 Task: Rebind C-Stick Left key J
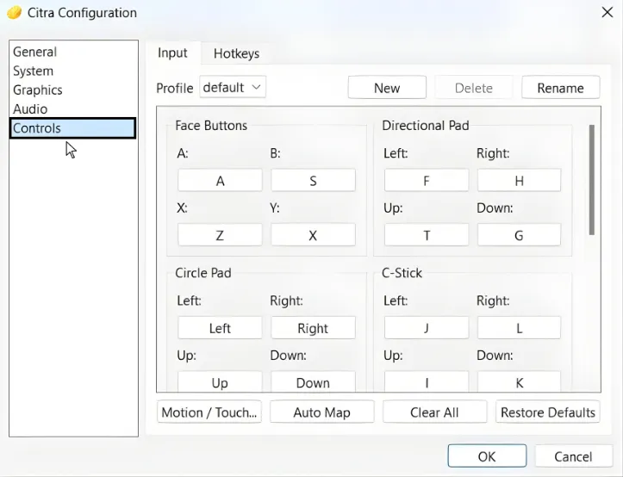(x=427, y=328)
